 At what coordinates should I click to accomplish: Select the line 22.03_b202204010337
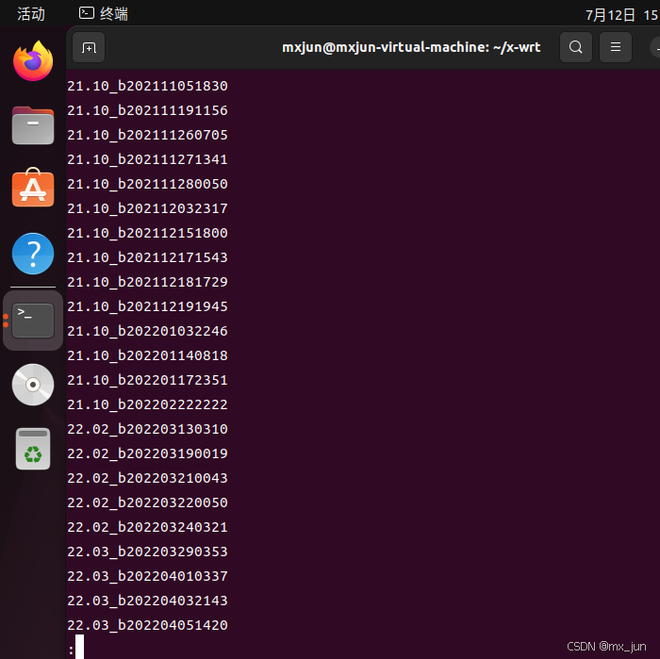(147, 576)
